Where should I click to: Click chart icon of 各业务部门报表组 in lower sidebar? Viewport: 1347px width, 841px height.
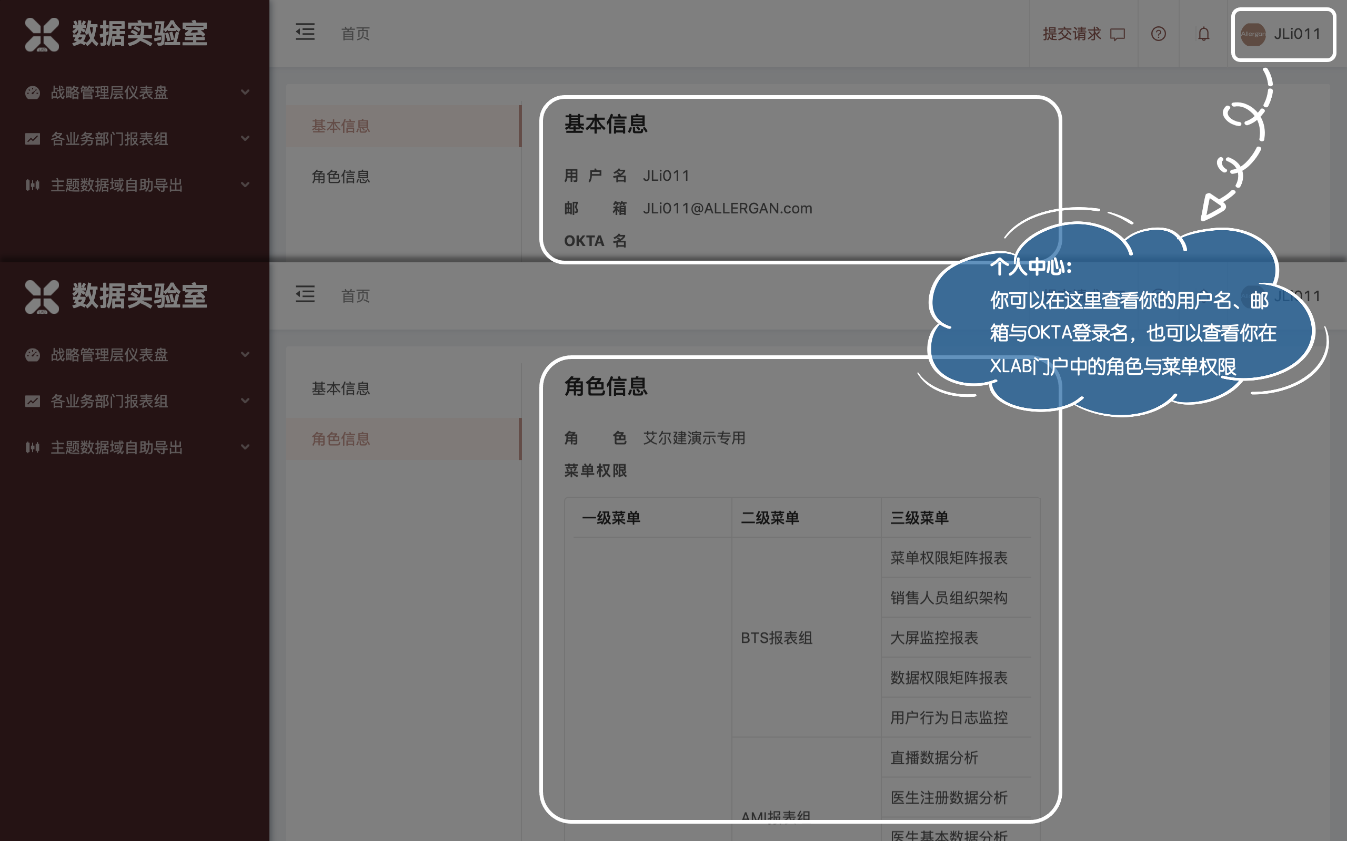(32, 401)
